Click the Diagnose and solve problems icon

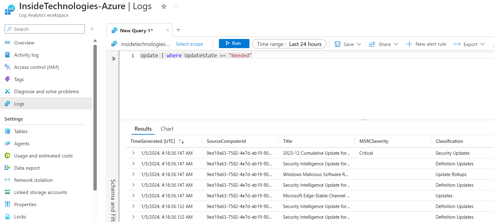[7, 91]
